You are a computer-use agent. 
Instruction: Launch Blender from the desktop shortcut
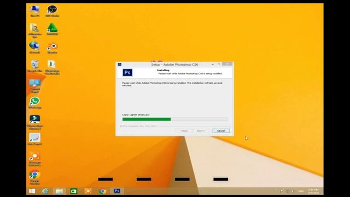coord(52,48)
